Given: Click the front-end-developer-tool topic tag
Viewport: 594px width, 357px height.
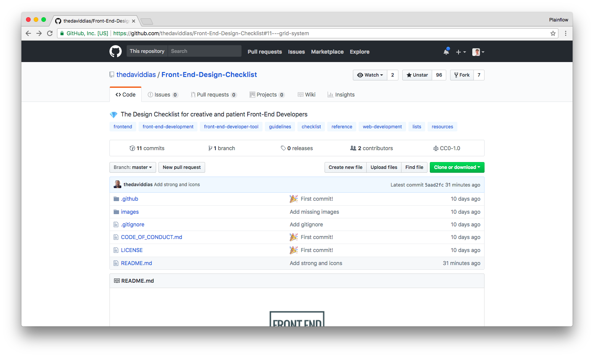Looking at the screenshot, I should click(231, 127).
